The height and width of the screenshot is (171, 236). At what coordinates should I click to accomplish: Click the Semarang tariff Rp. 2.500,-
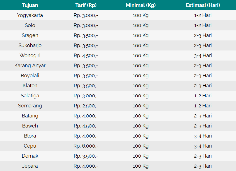[x=86, y=106]
